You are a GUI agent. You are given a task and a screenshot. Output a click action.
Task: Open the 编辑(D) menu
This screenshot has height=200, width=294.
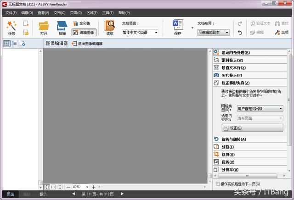coord(27,13)
